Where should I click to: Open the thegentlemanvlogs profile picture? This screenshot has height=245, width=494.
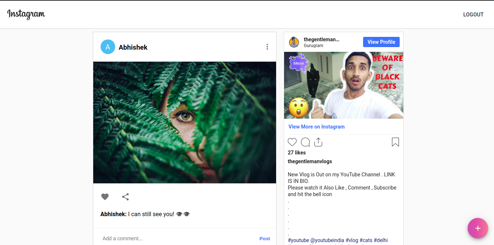pyautogui.click(x=294, y=42)
